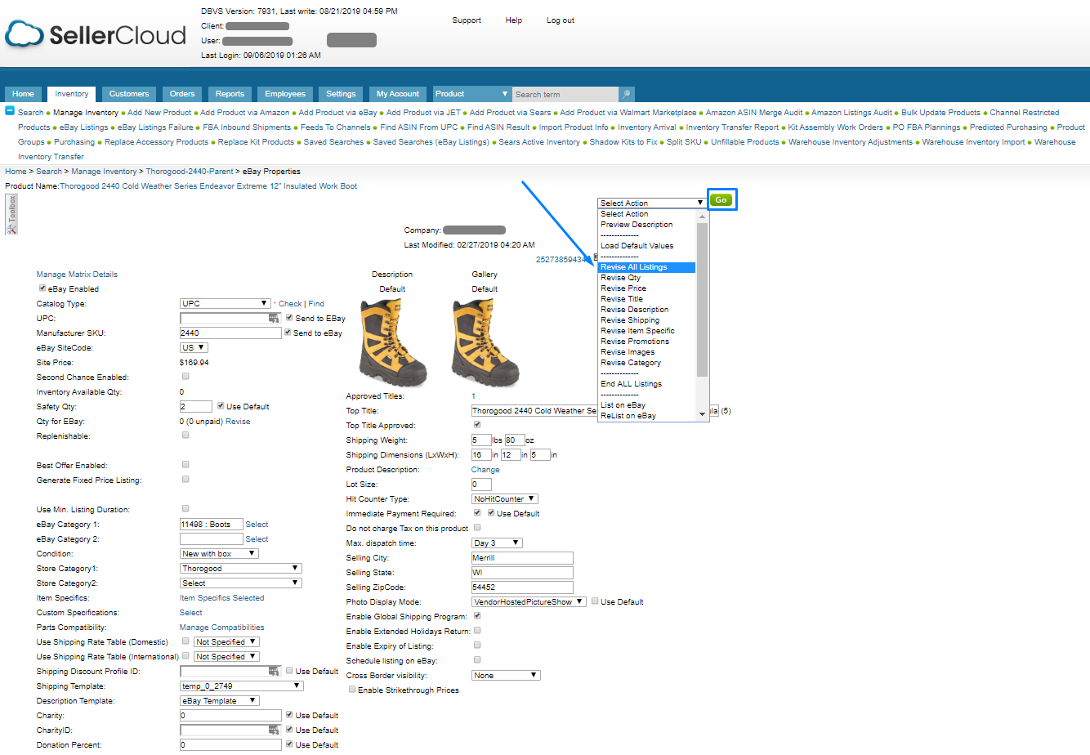Open the Description boot thumbnail image
Image resolution: width=1090 pixels, height=755 pixels.
pos(392,342)
